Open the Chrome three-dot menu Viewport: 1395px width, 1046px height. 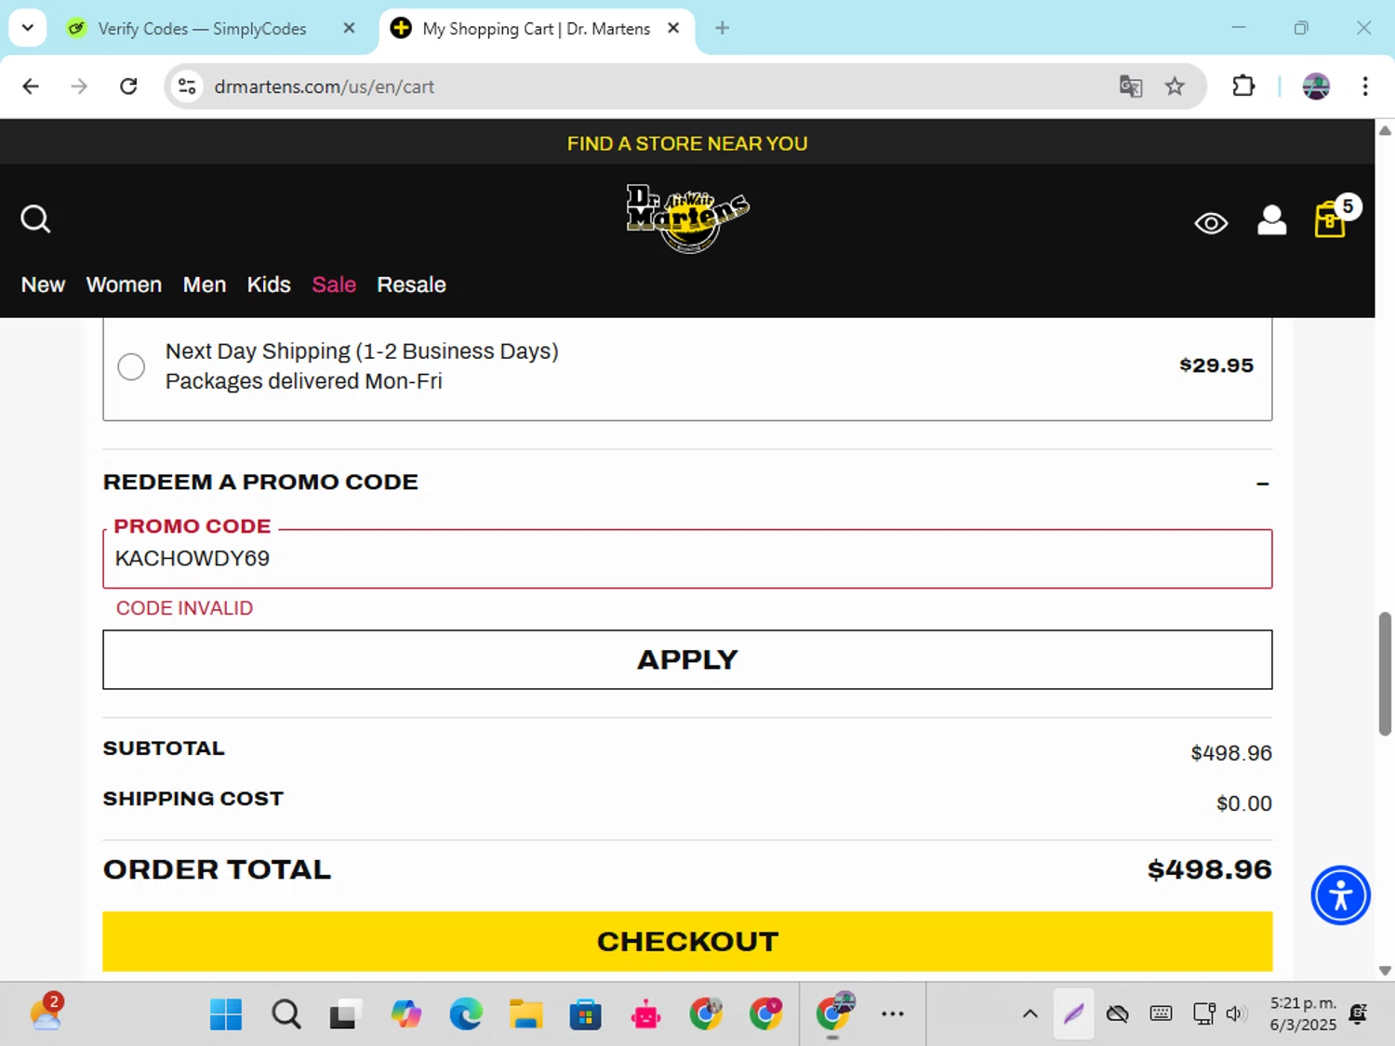click(x=1365, y=86)
